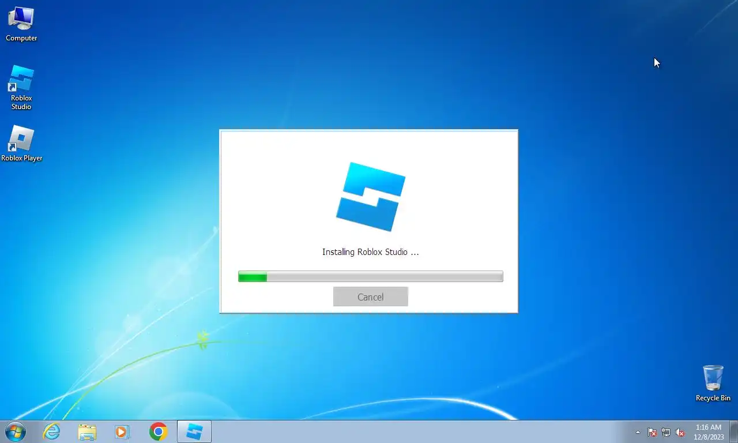Launch Internet Explorer from taskbar
Viewport: 738px width, 443px height.
(52, 431)
